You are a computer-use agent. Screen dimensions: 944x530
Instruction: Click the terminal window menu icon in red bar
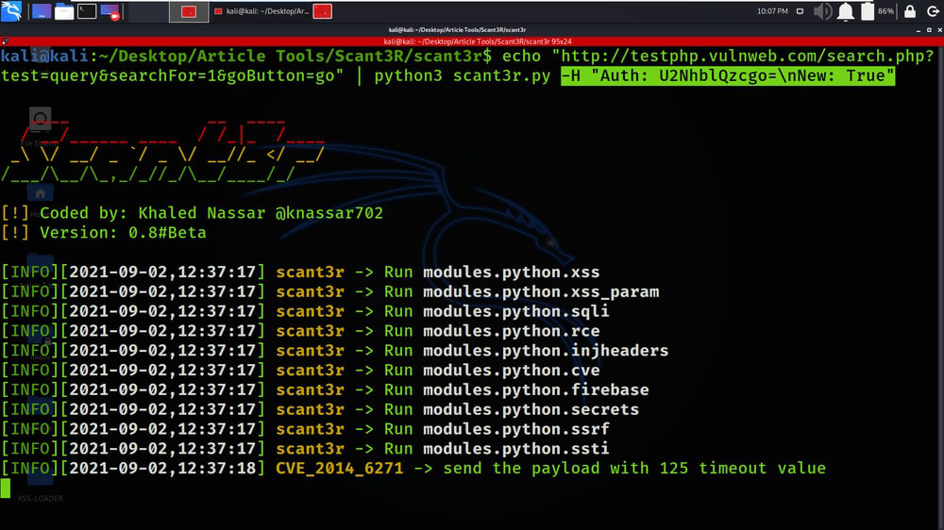pyautogui.click(x=5, y=41)
